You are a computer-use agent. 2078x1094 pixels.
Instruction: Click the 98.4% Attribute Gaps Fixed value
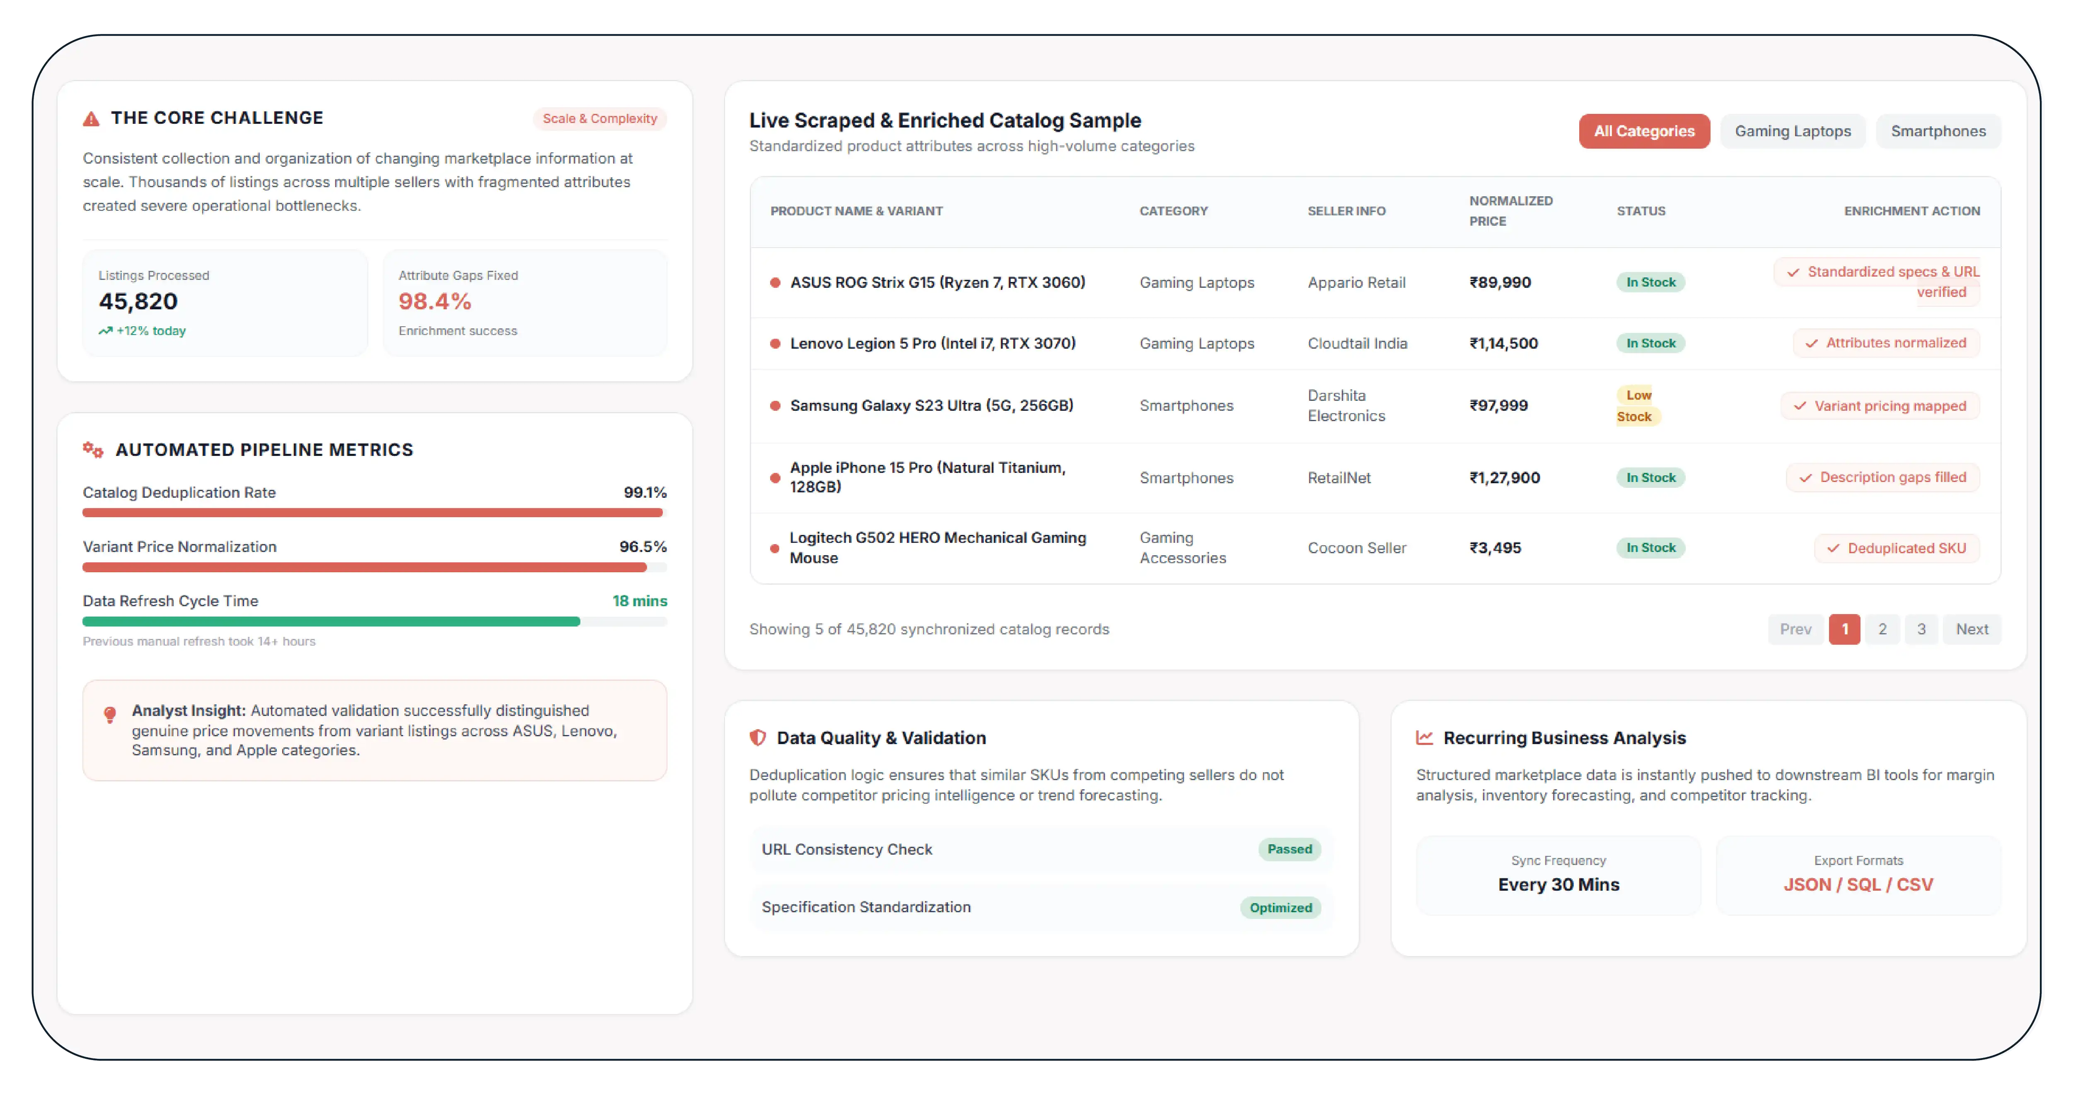pyautogui.click(x=435, y=301)
